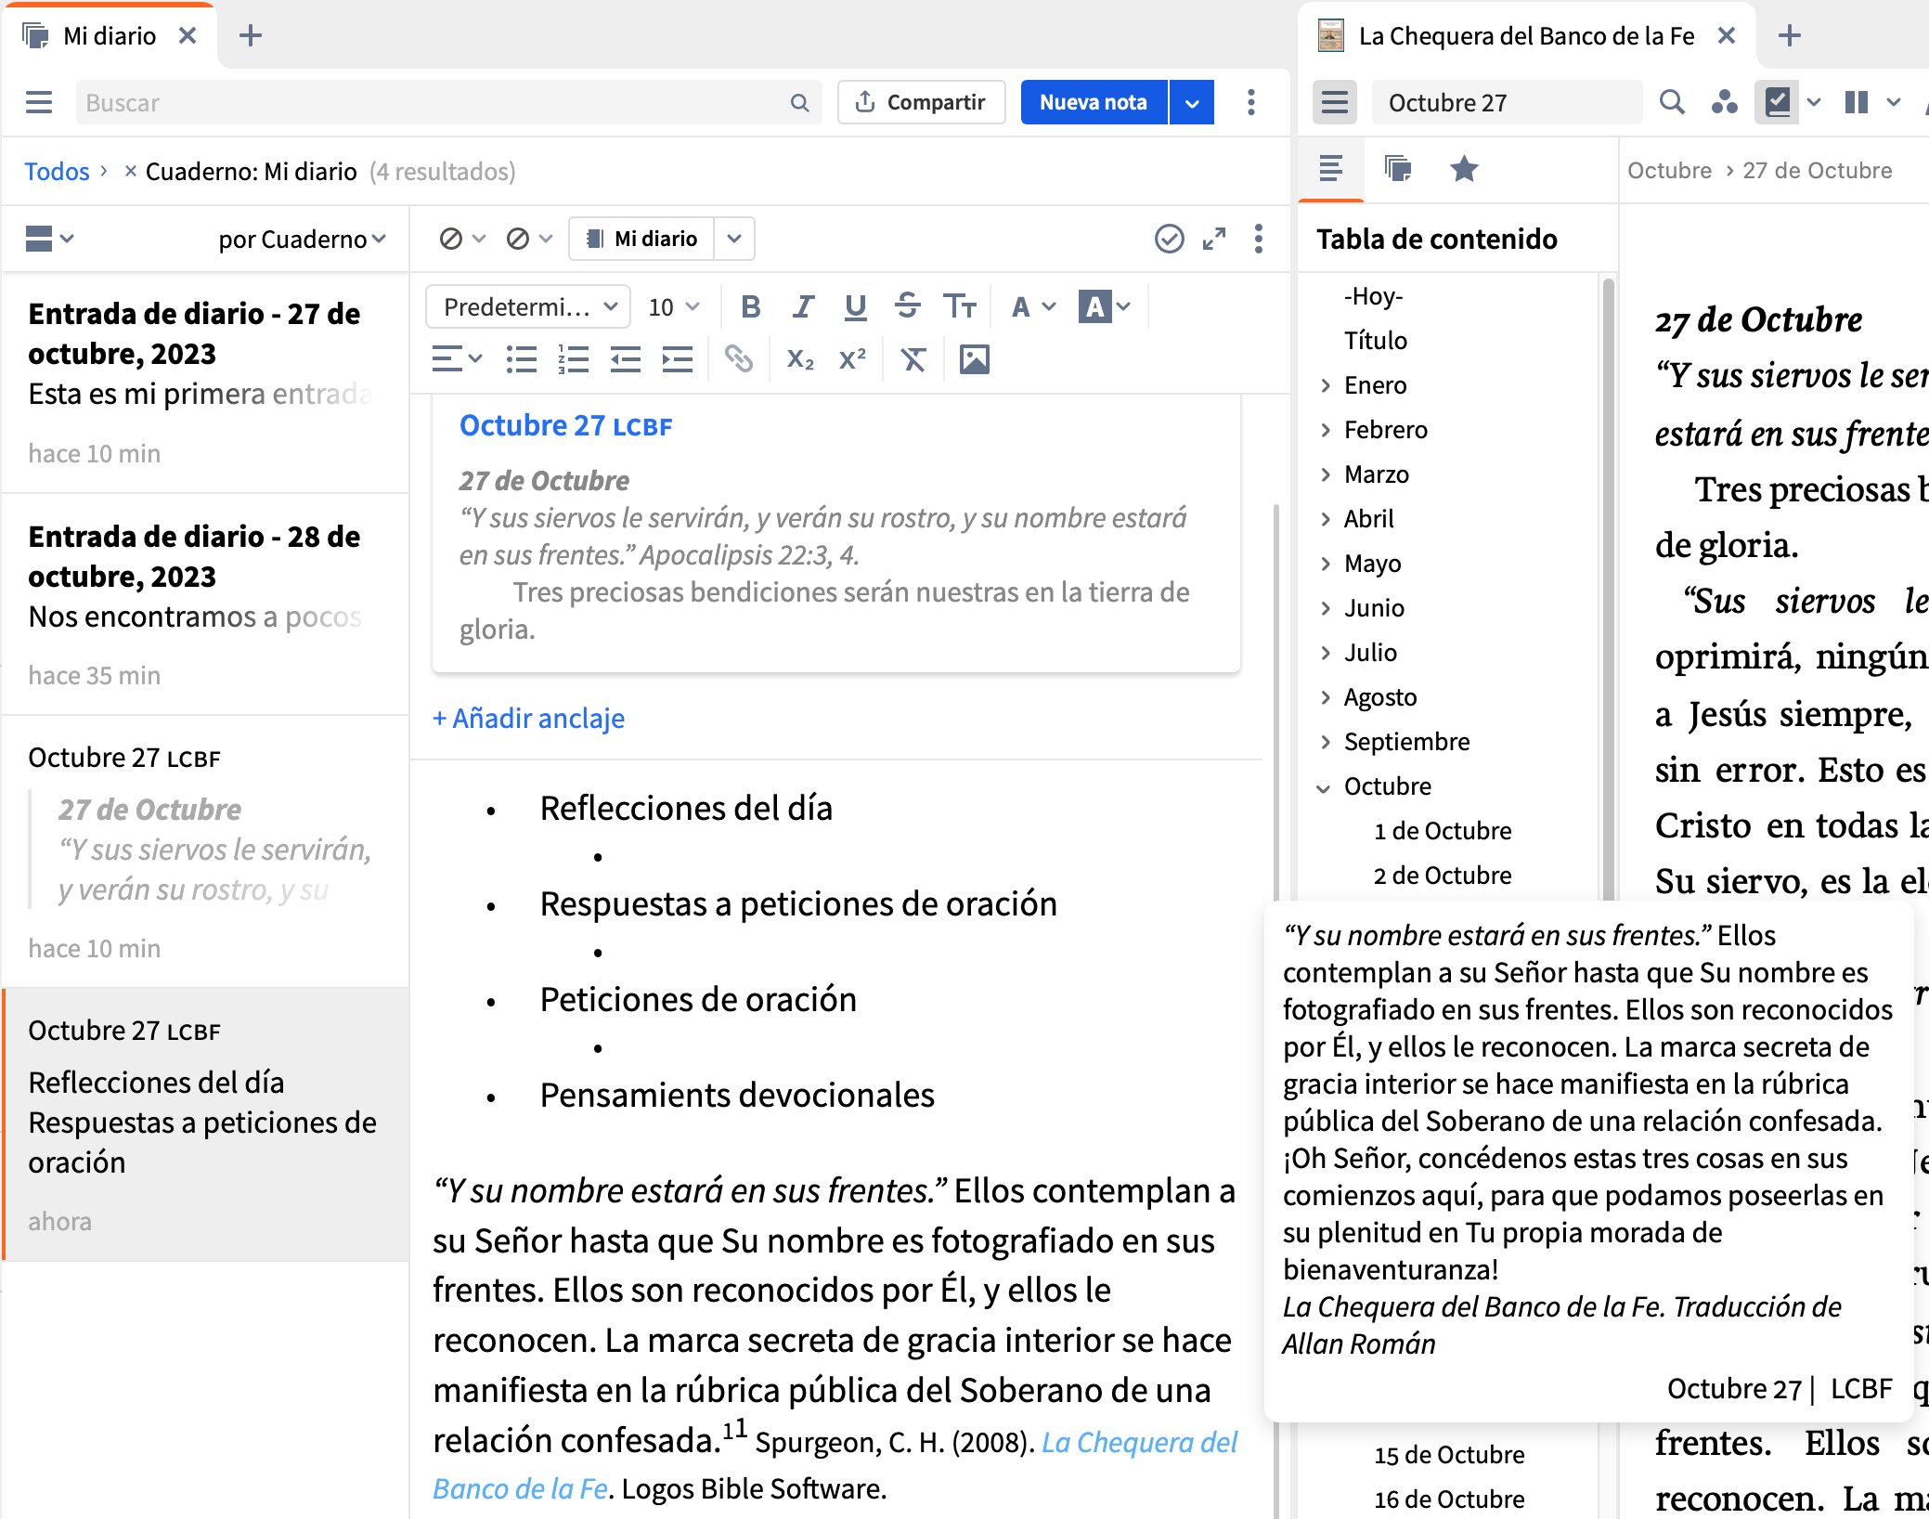Open the font family dropdown Predetermi…
1929x1519 pixels.
pyautogui.click(x=528, y=307)
